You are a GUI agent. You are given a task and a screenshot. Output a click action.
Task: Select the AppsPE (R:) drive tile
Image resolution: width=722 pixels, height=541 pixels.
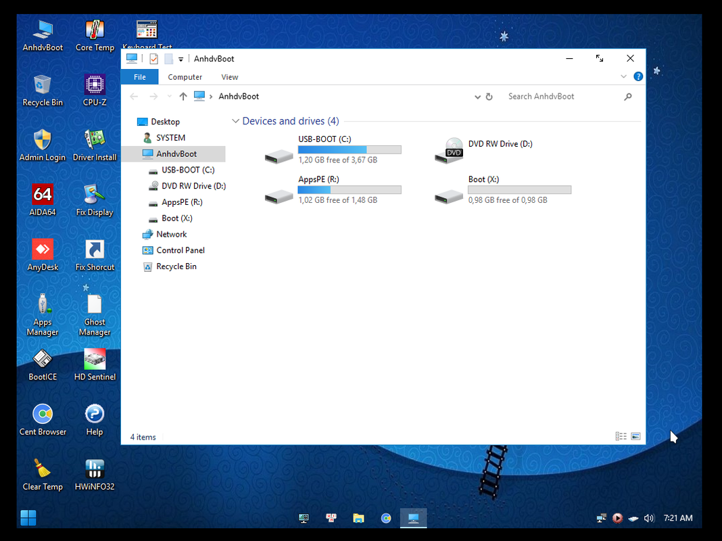click(333, 190)
